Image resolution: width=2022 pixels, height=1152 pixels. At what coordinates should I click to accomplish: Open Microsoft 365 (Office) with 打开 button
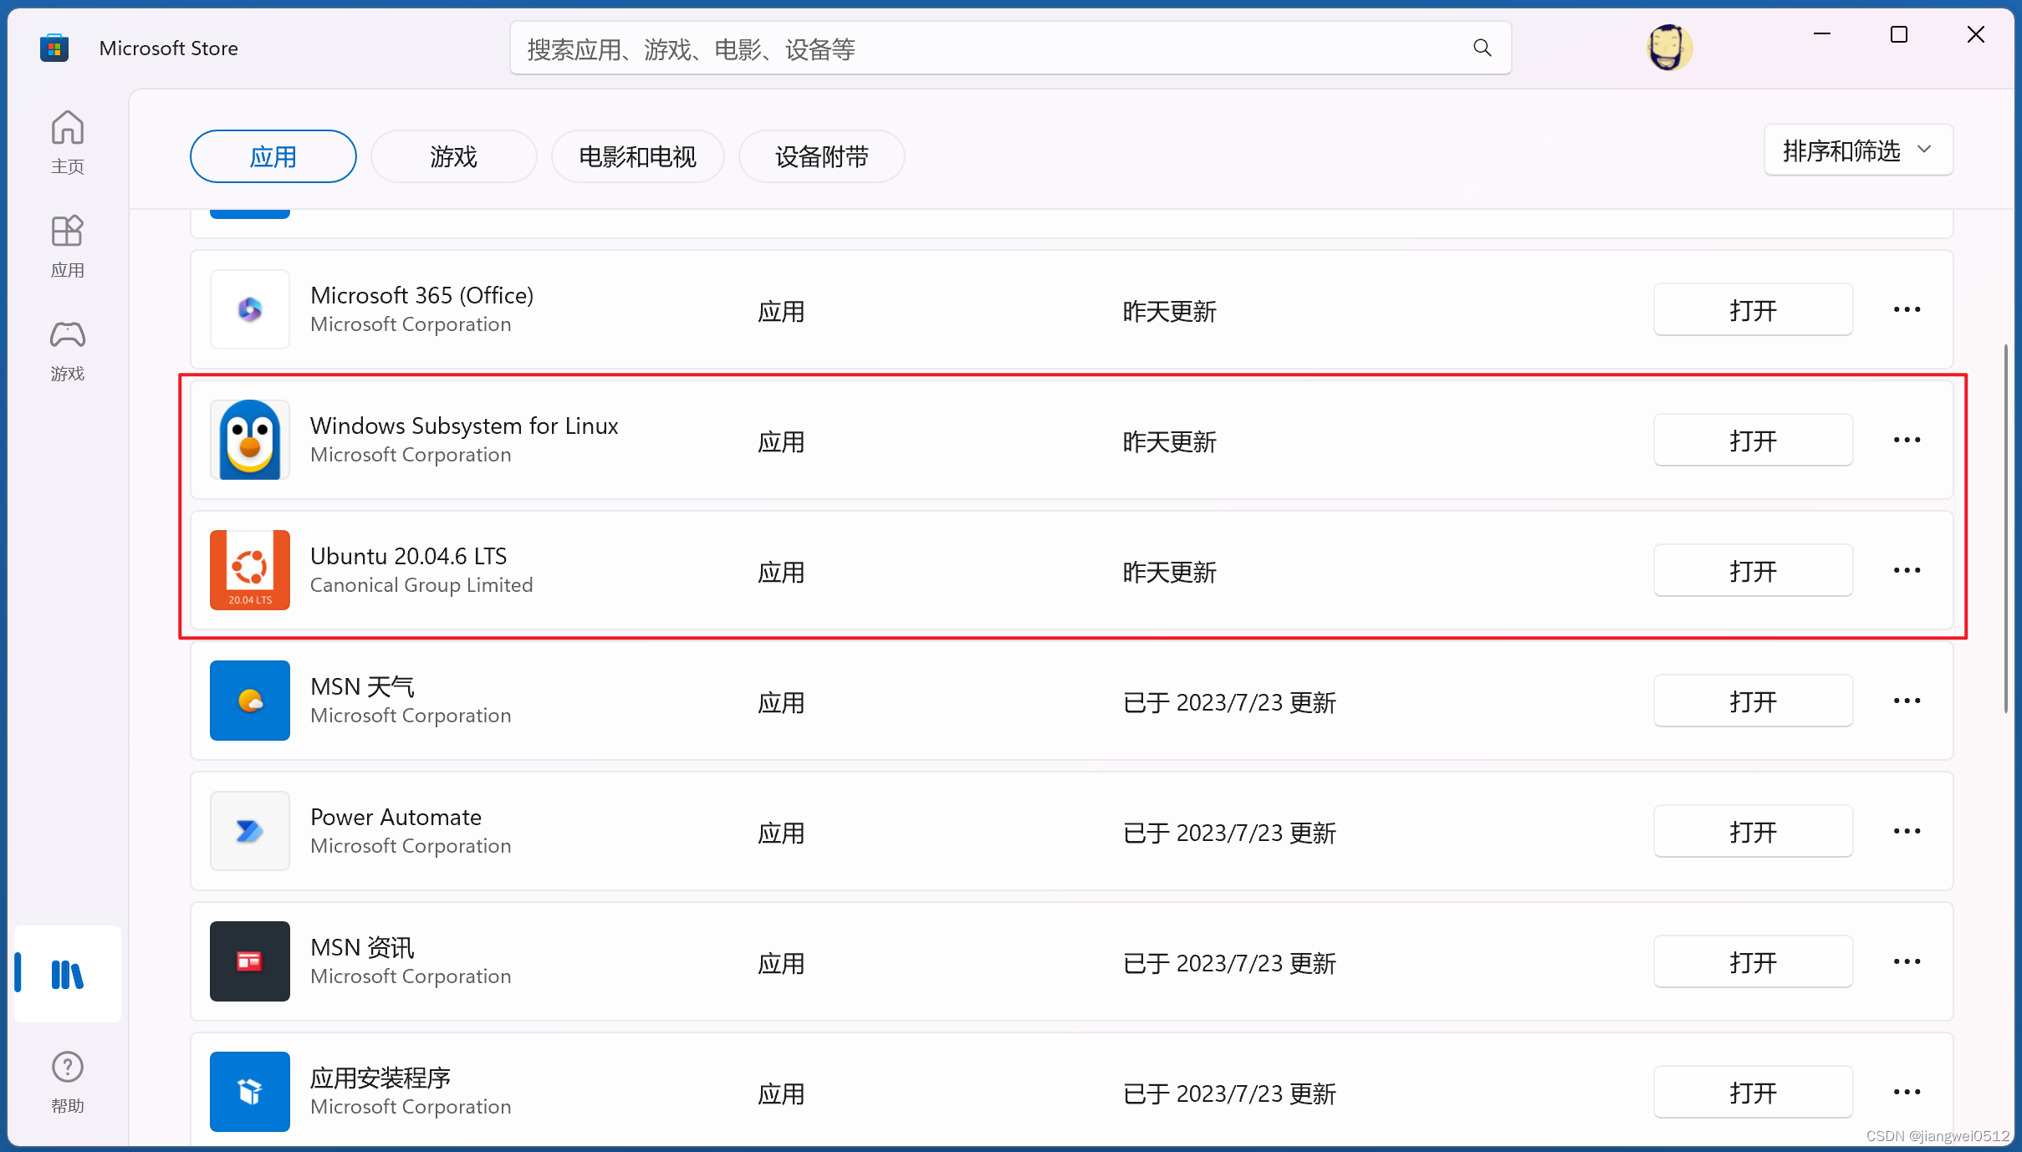pyautogui.click(x=1753, y=310)
